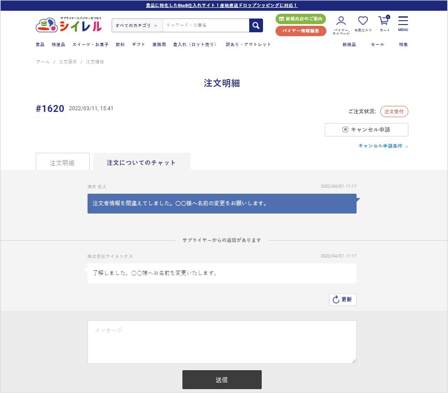This screenshot has height=393, width=448.
Task: Click the Shiireru site logo
Action: [x=69, y=25]
